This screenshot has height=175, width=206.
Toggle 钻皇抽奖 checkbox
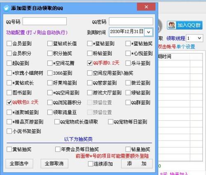[x=128, y=149]
